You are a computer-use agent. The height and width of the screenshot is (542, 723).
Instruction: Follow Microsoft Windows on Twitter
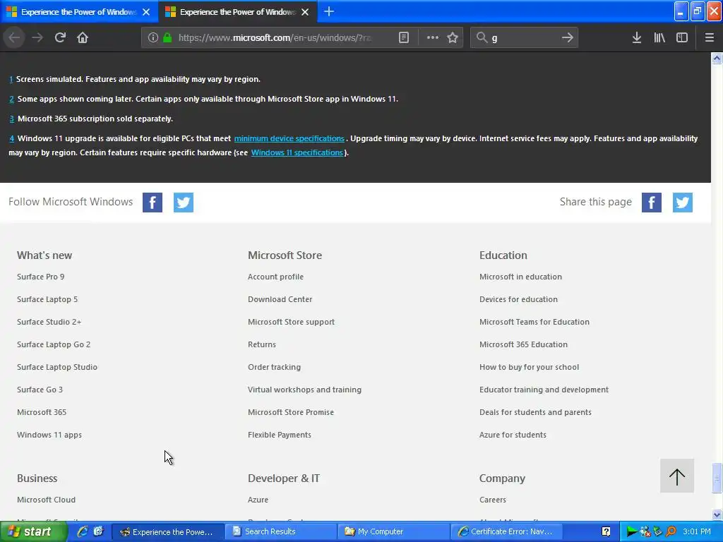(x=184, y=203)
